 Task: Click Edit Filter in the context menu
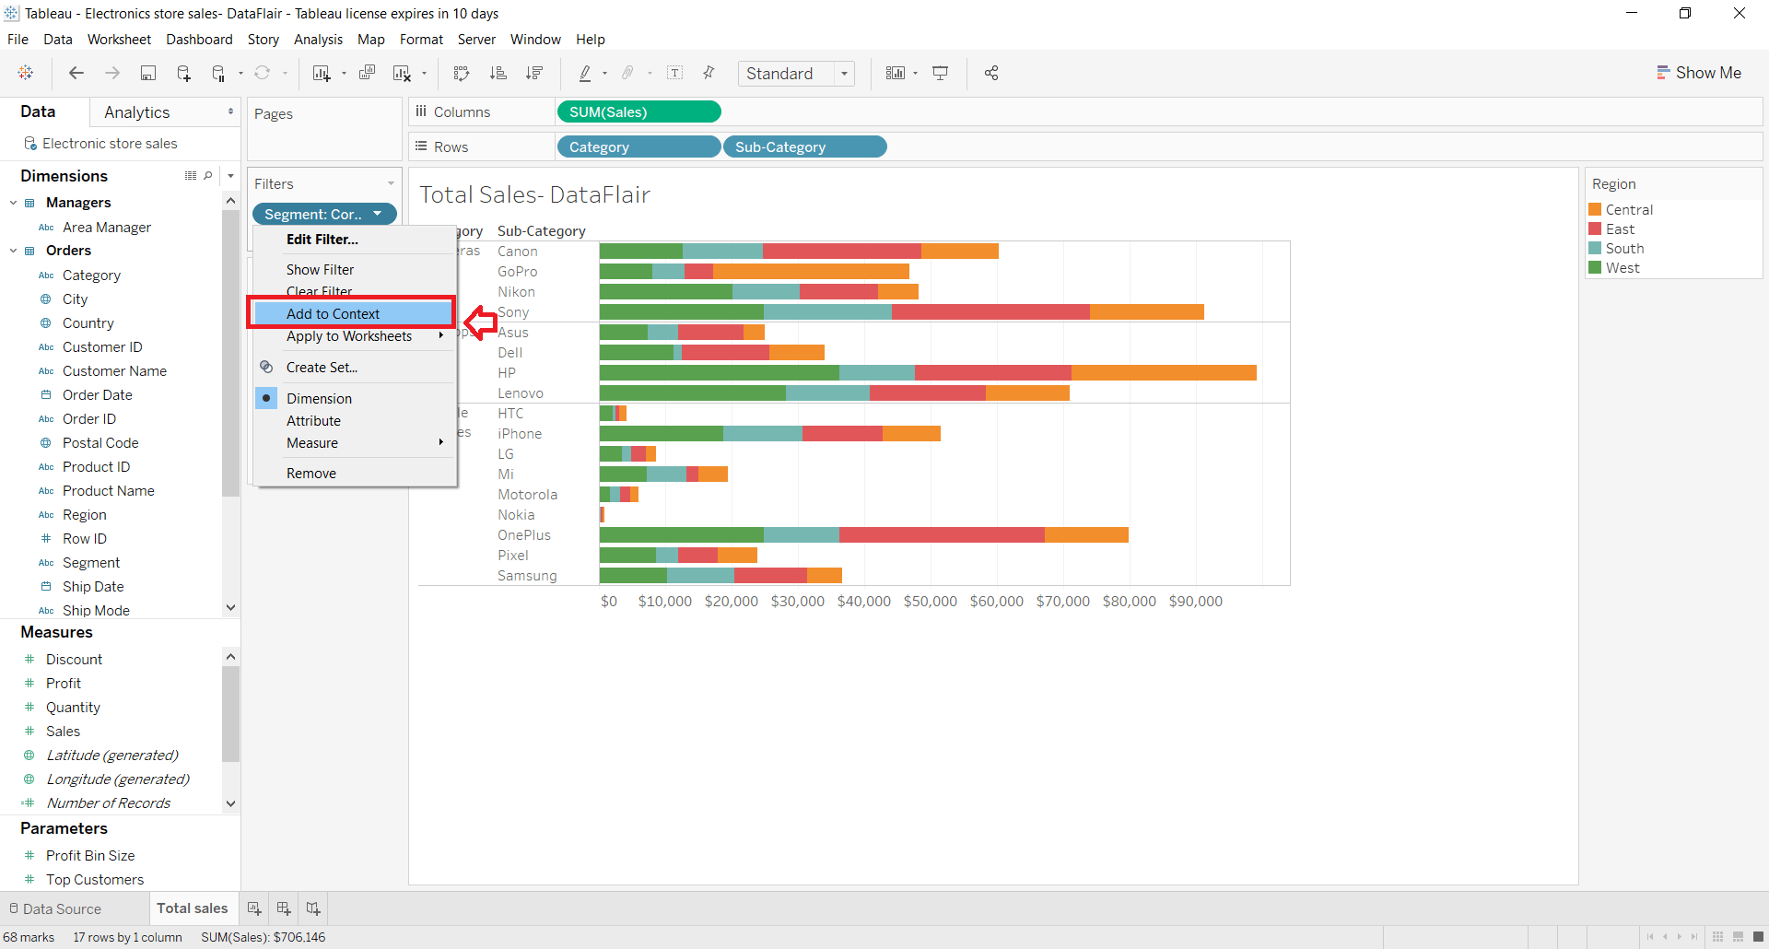coord(322,240)
